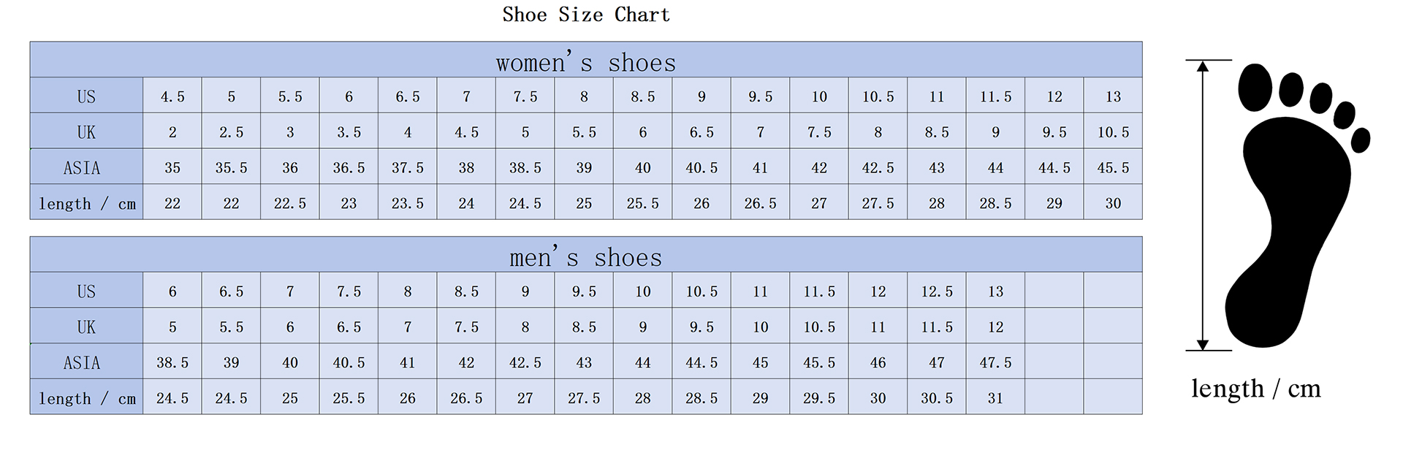
Task: Click the UK row label in men's table
Action: tap(86, 327)
